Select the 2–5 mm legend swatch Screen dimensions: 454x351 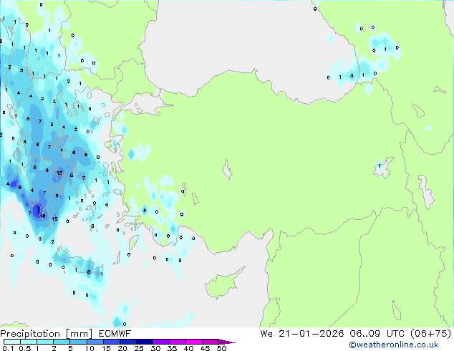point(62,342)
